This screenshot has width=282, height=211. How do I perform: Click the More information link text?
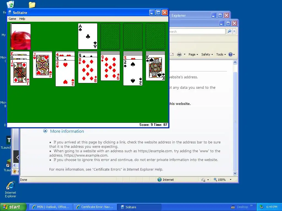(67, 131)
